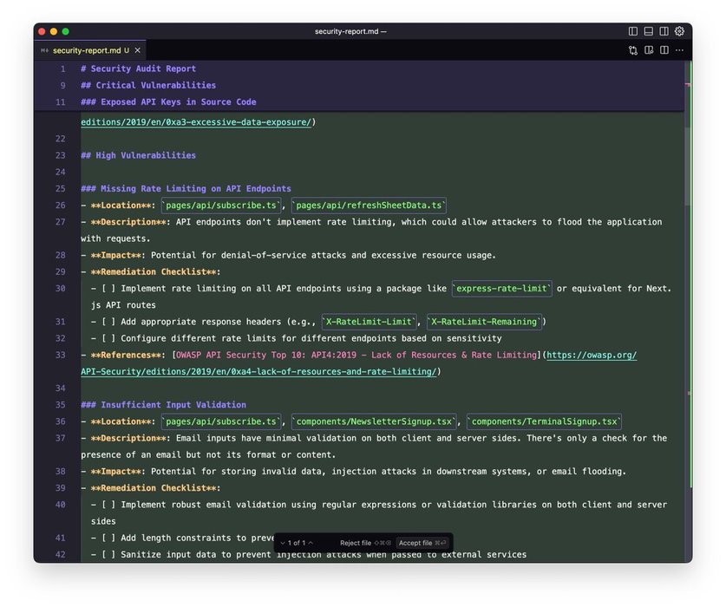Screen dimensions: 726x607
Task: Toggle the primary sidebar layout icon
Action: click(x=633, y=31)
